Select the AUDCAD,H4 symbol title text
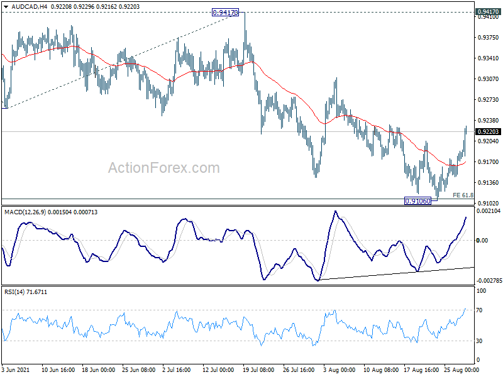Image resolution: width=503 pixels, height=377 pixels. [28, 6]
